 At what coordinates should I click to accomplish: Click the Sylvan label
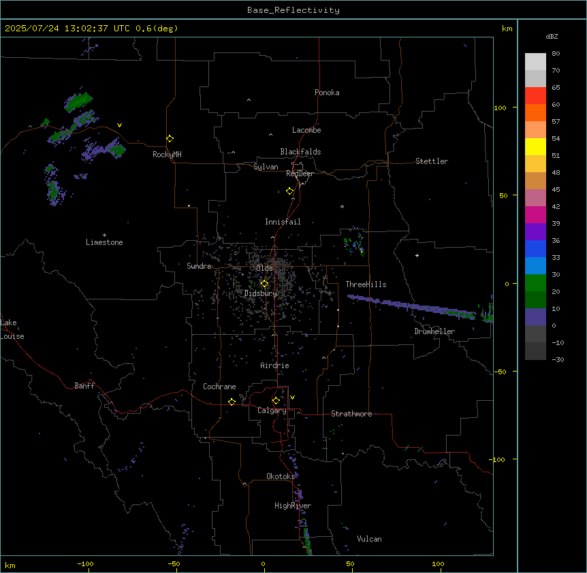click(x=266, y=167)
